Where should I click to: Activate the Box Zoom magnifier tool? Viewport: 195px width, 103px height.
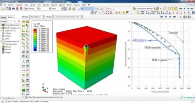[103, 13]
